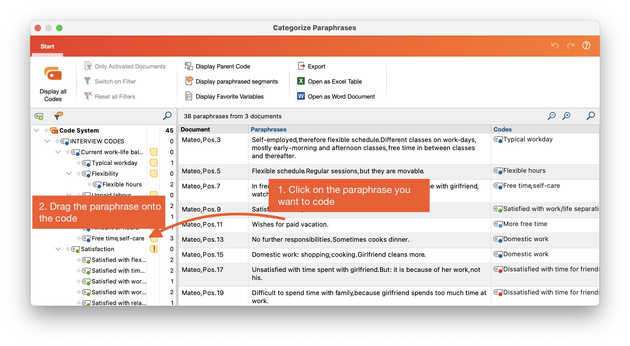Viewport: 630px width, 346px height.
Task: Select the Satisfied with tim... code
Action: coord(118,271)
